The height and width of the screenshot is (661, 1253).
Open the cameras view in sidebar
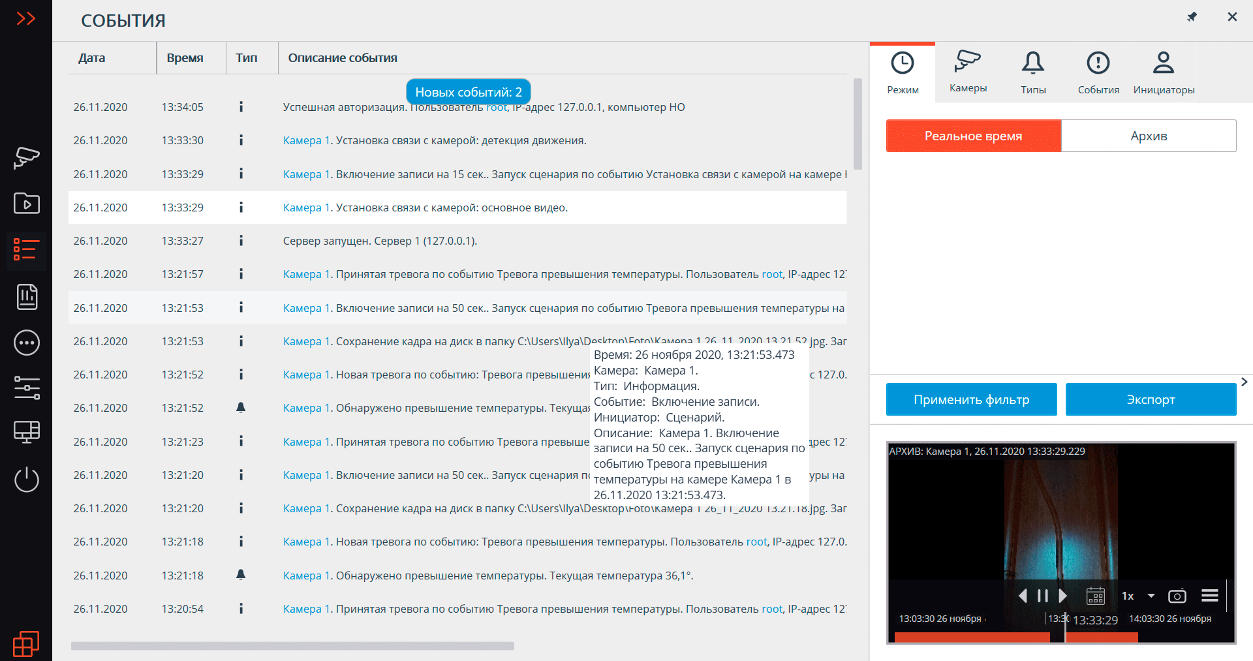tap(27, 158)
